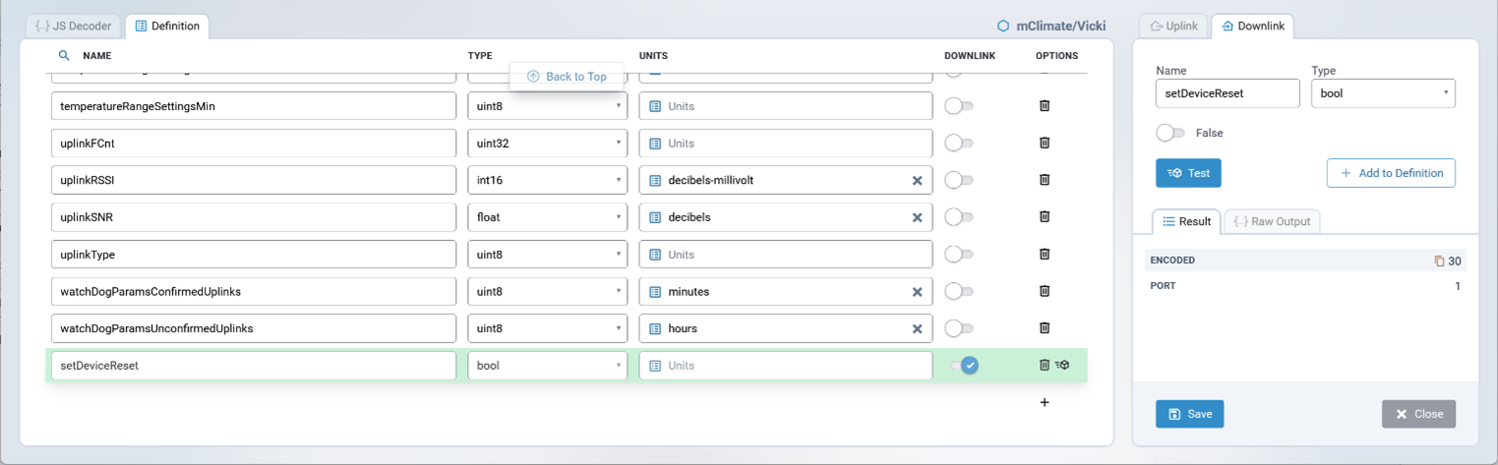Expand the float type dropdown for uplinkSNR
The image size is (1498, 465).
547,217
